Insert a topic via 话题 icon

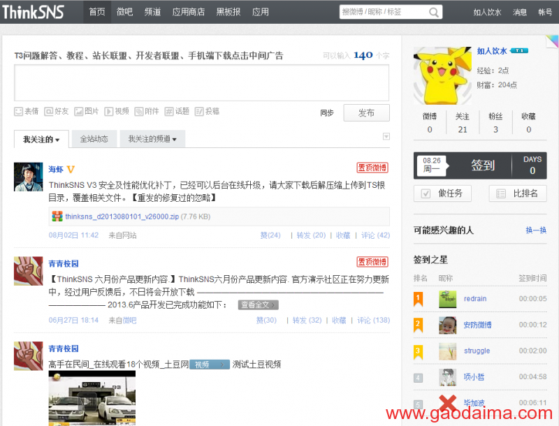[x=168, y=112]
